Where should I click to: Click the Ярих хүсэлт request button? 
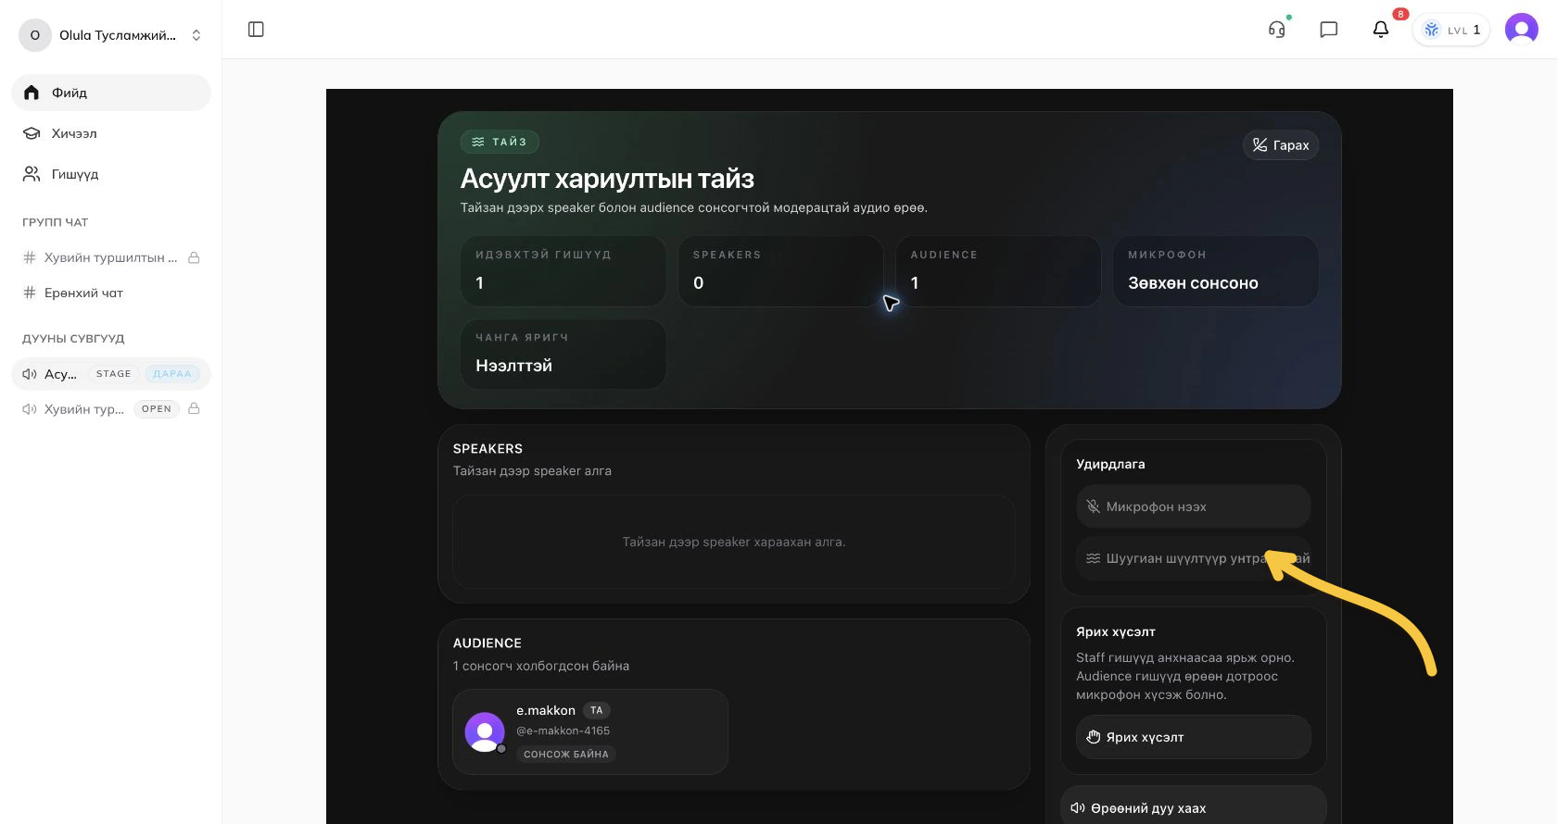tap(1194, 737)
